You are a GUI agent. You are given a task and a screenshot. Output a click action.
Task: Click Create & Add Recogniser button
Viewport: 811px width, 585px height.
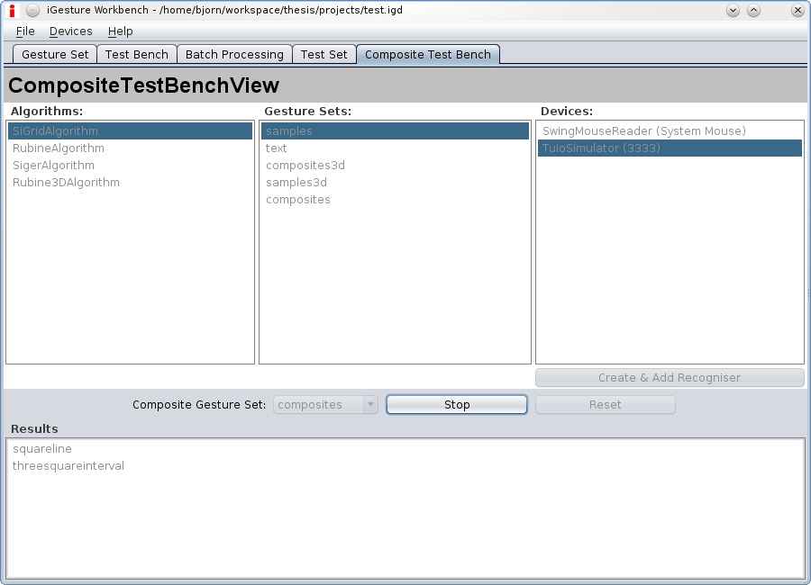669,378
